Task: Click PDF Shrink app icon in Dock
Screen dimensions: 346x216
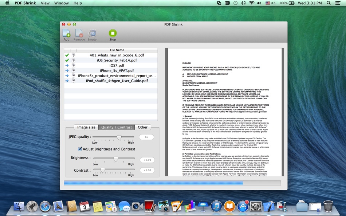Action: (282, 206)
